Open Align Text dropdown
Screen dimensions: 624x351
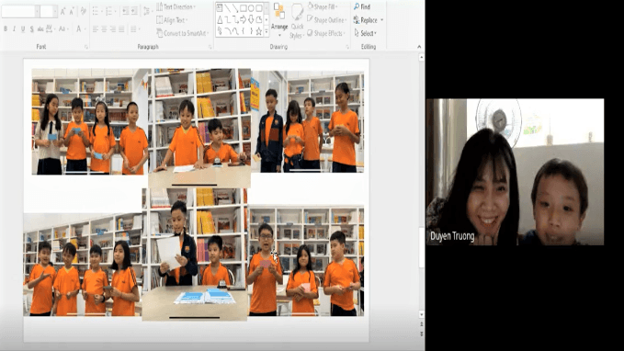tap(172, 20)
